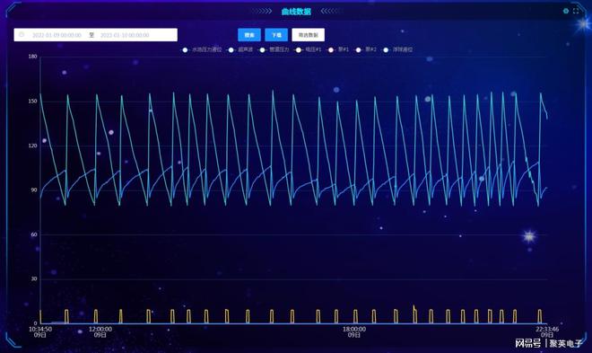Click the end date 2022-01-10 00:00:00 field
This screenshot has width=592, height=353.
click(x=125, y=35)
